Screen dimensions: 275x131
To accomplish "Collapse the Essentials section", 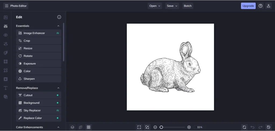I will point(58,26).
